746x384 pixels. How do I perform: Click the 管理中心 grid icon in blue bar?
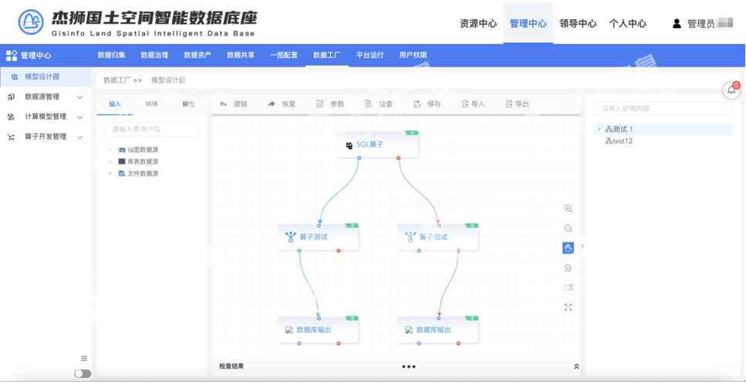(x=12, y=55)
